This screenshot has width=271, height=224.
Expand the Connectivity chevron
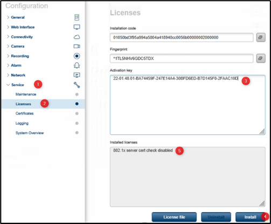tap(8, 37)
